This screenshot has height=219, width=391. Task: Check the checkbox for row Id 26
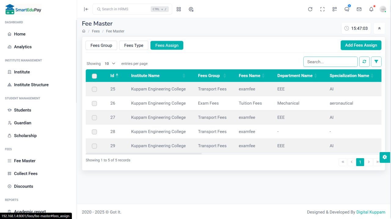(x=94, y=103)
